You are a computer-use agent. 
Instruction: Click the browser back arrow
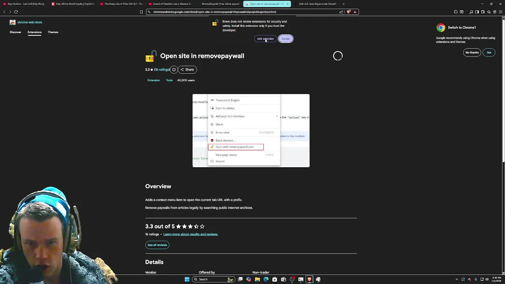tap(4, 12)
